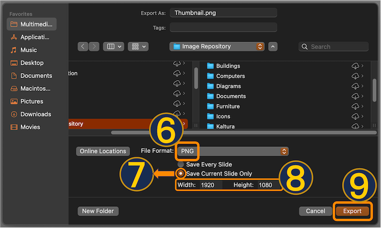This screenshot has width=381, height=229.
Task: Click the cloud download icon for Buildings
Action: click(355, 66)
